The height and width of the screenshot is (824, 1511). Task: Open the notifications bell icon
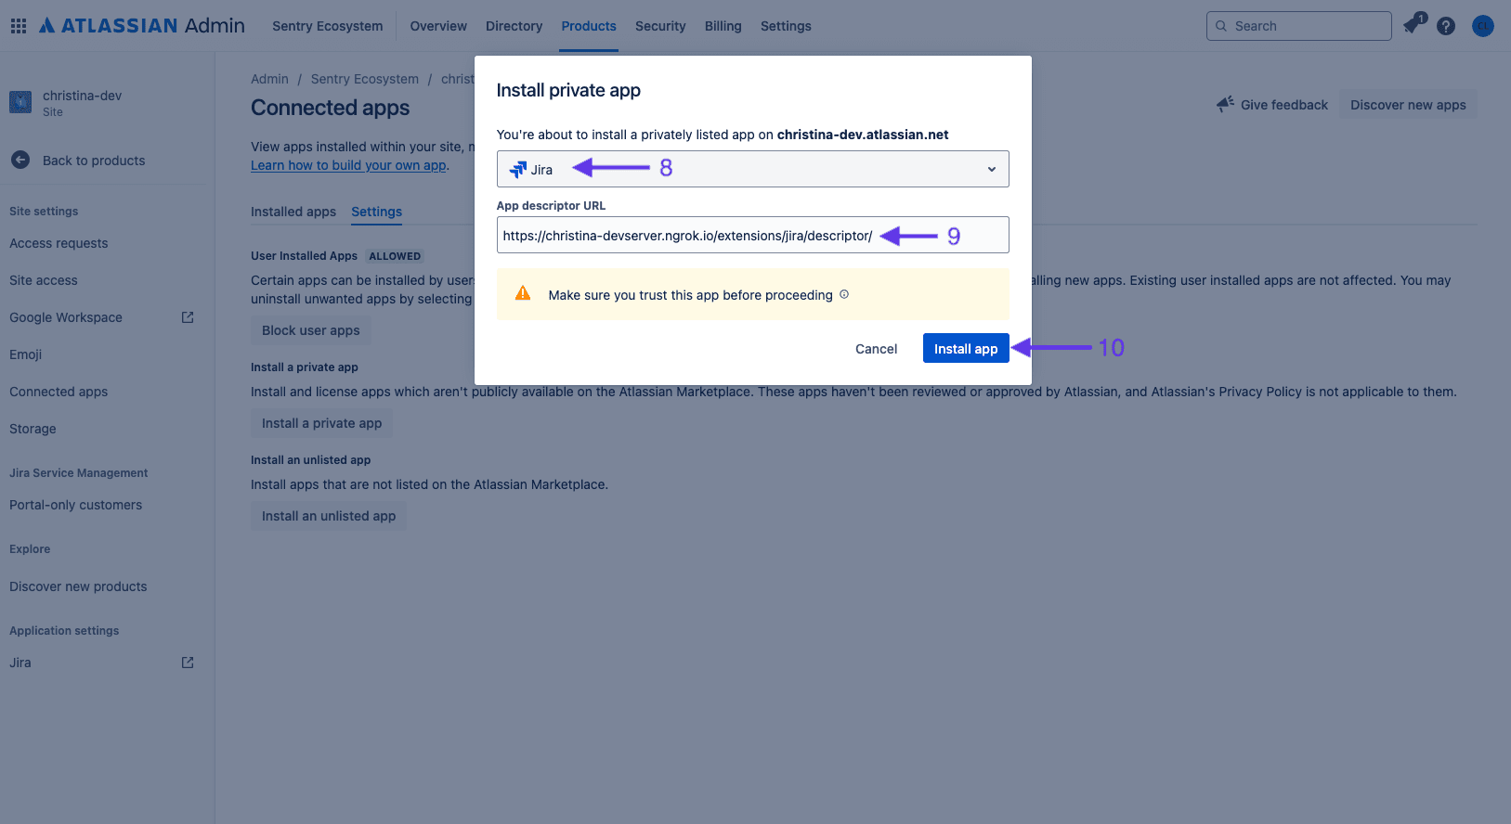[1412, 26]
